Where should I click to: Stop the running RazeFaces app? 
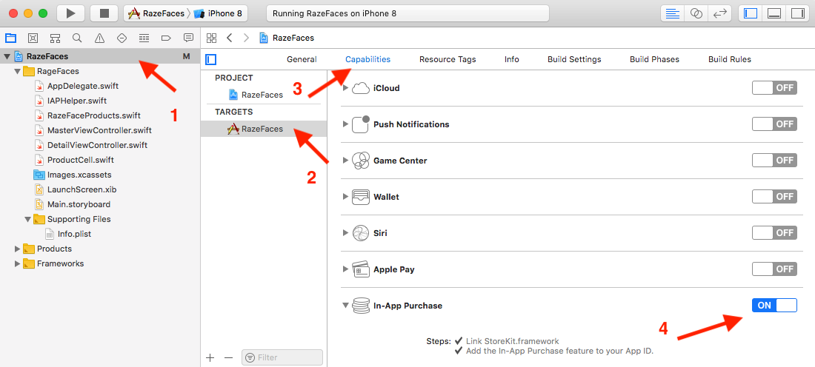[x=104, y=13]
